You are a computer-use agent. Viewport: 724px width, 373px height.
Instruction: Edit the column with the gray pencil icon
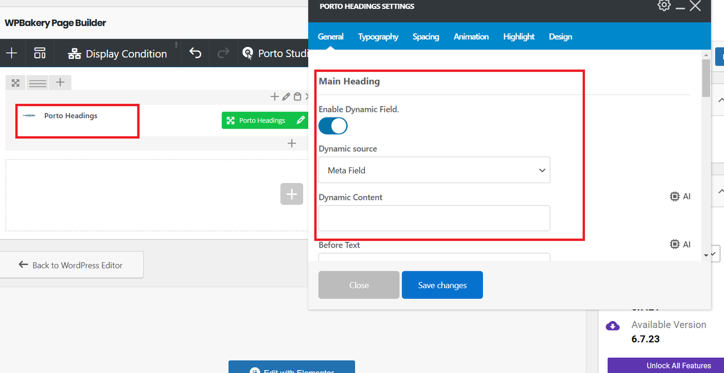tap(286, 97)
